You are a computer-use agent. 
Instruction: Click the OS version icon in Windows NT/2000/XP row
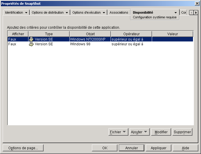[31, 39]
